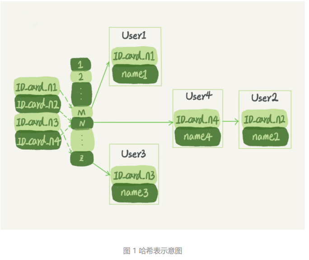This screenshot has height=260, width=309.
Task: Click the figure caption 图 1 哈希表示意图
Action: pyautogui.click(x=153, y=251)
